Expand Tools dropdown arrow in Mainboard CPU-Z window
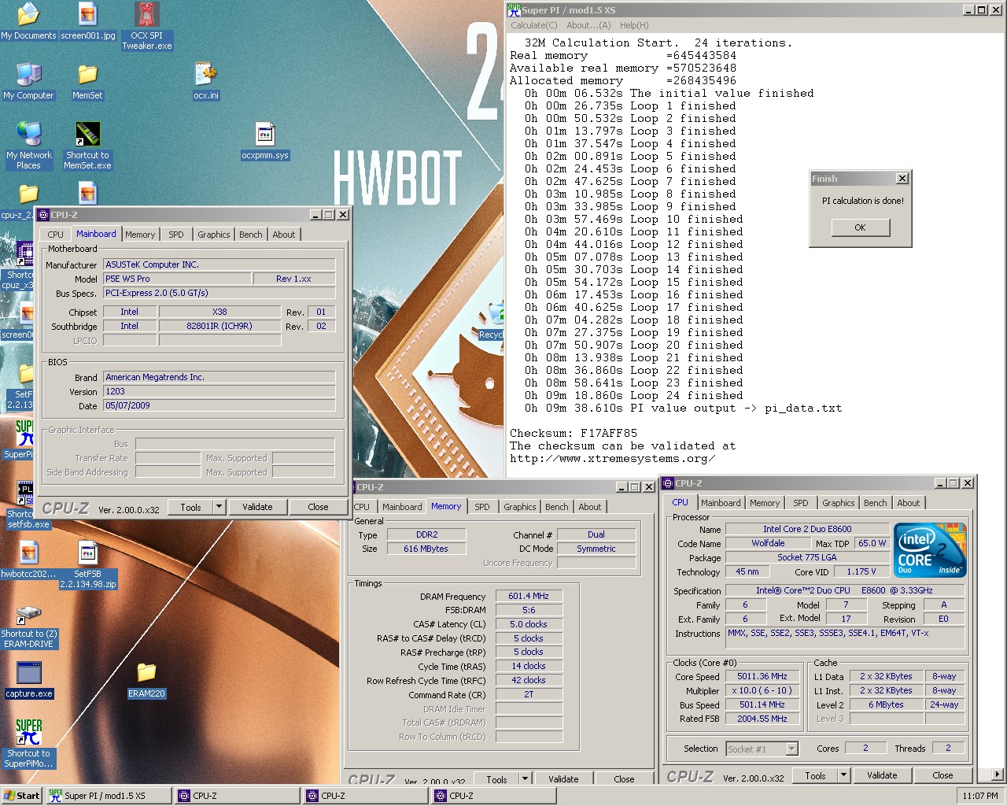1007x806 pixels. tap(219, 507)
